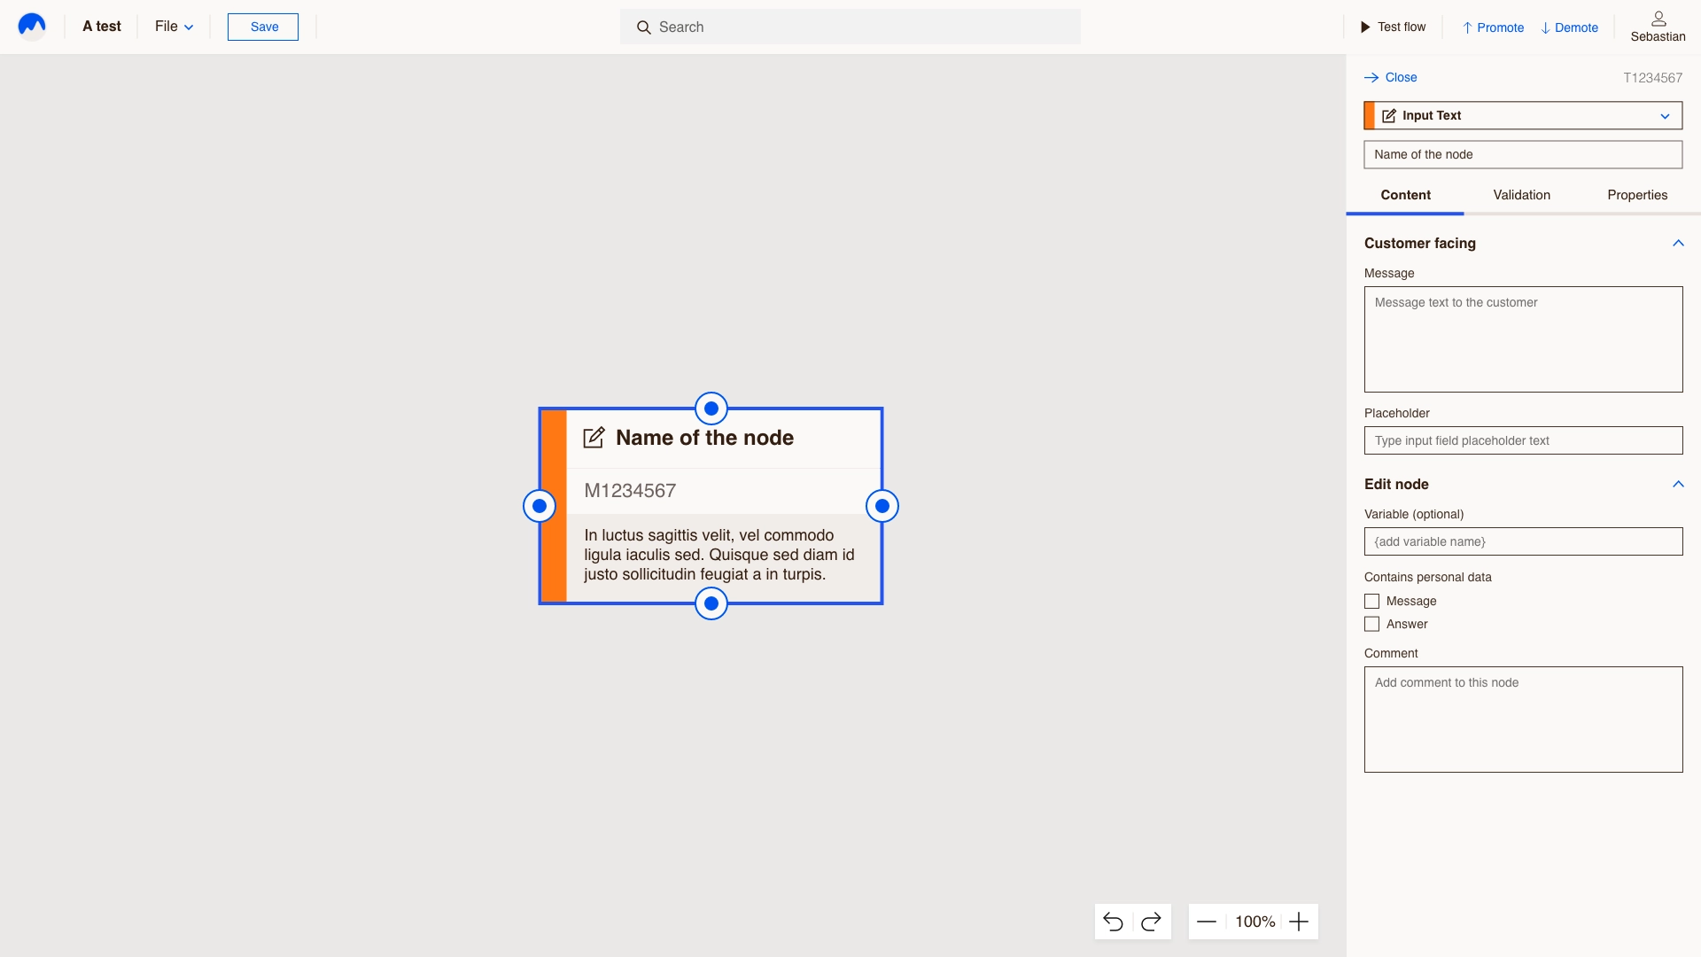Open the app logo home icon
Screen dimensions: 1701x957
point(32,27)
